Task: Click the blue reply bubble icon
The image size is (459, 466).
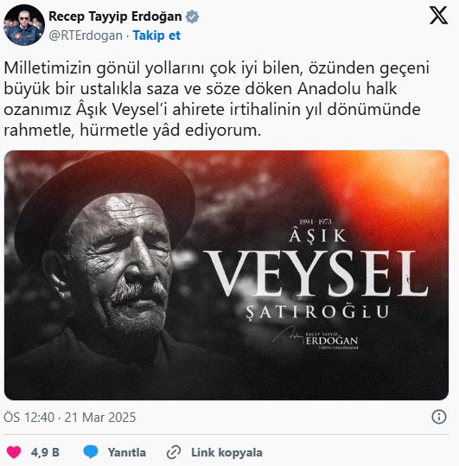Action: (x=91, y=452)
